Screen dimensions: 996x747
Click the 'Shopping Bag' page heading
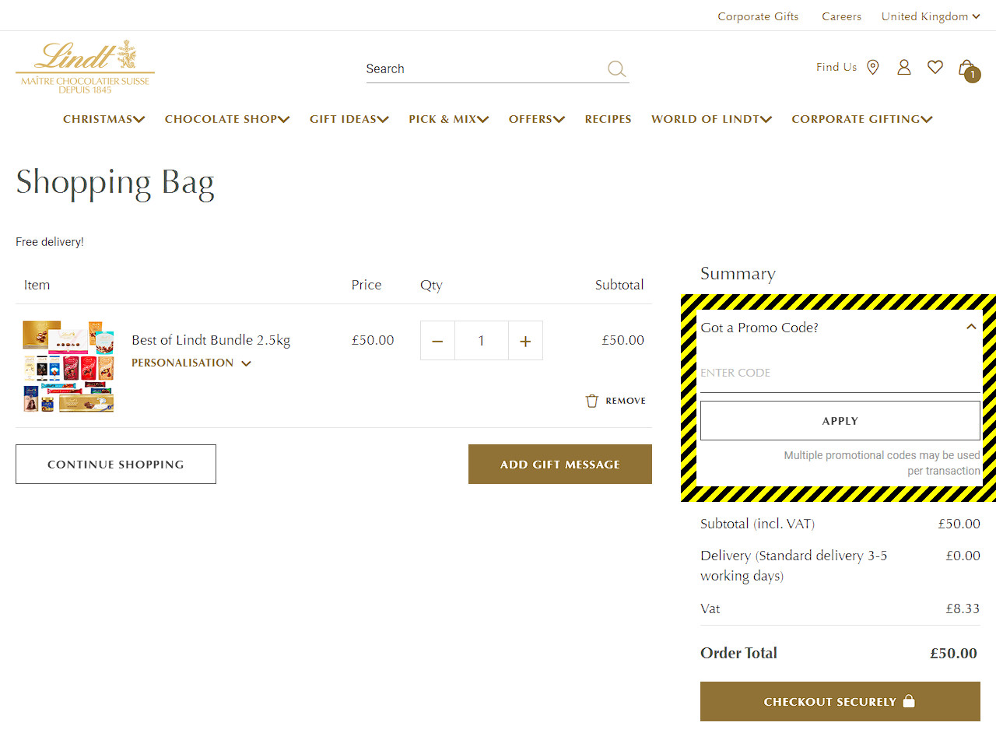[x=115, y=183]
